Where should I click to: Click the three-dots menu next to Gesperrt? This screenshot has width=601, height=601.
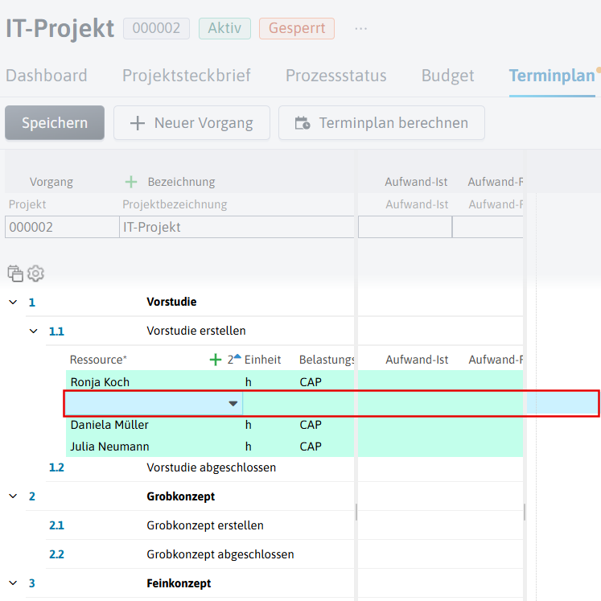[360, 29]
